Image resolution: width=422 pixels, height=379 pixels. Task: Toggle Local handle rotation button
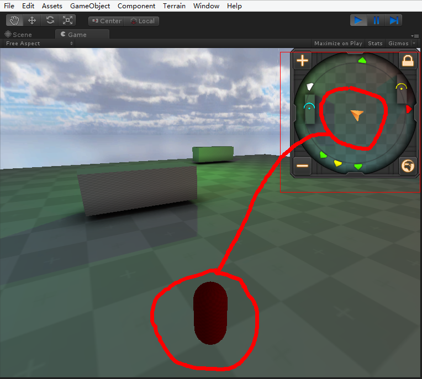(x=142, y=21)
